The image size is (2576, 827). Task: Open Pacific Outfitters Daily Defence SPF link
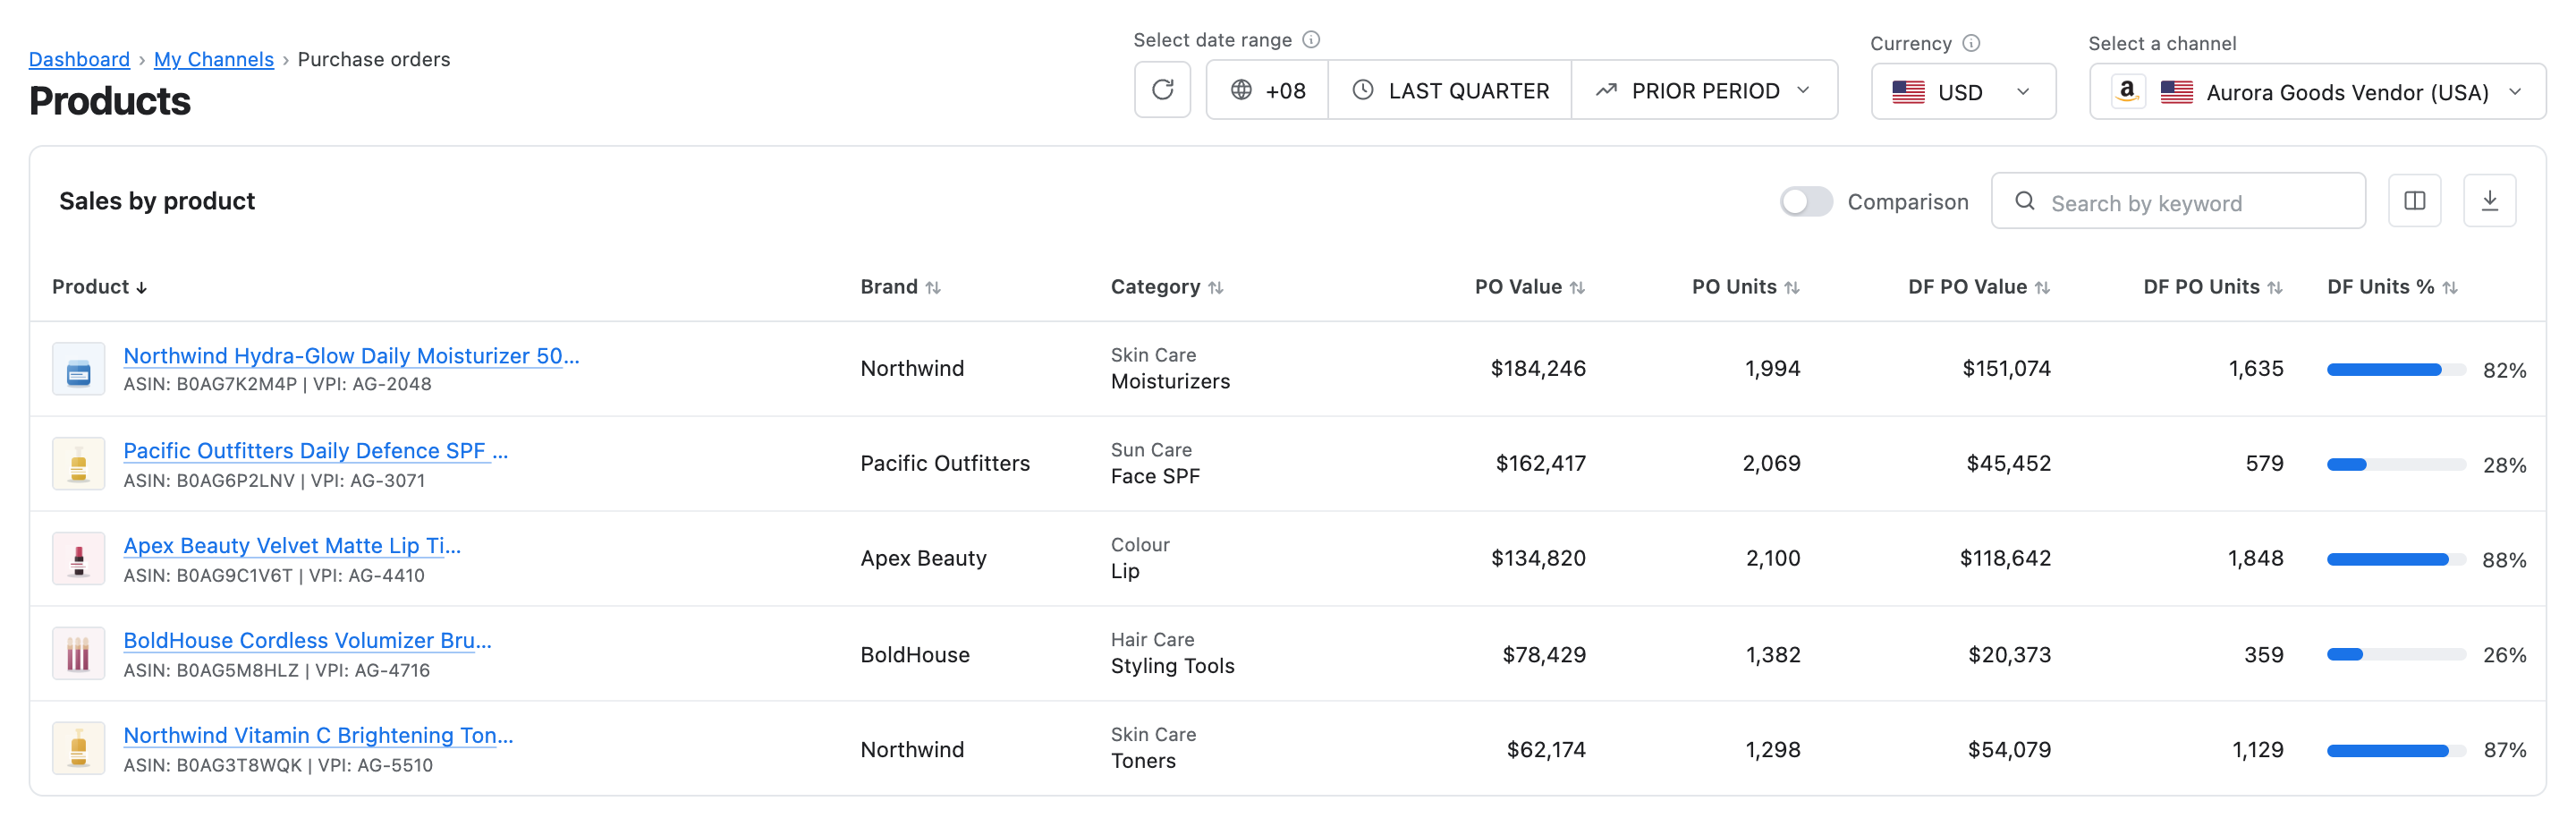click(x=315, y=450)
